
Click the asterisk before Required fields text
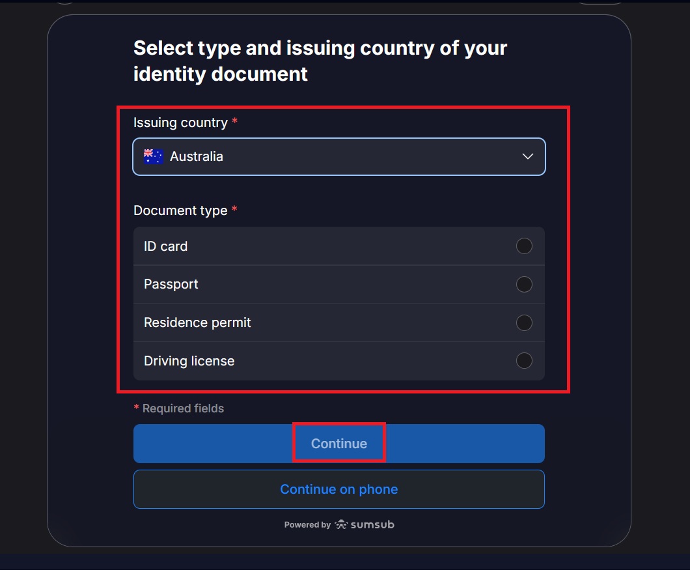[x=136, y=408]
